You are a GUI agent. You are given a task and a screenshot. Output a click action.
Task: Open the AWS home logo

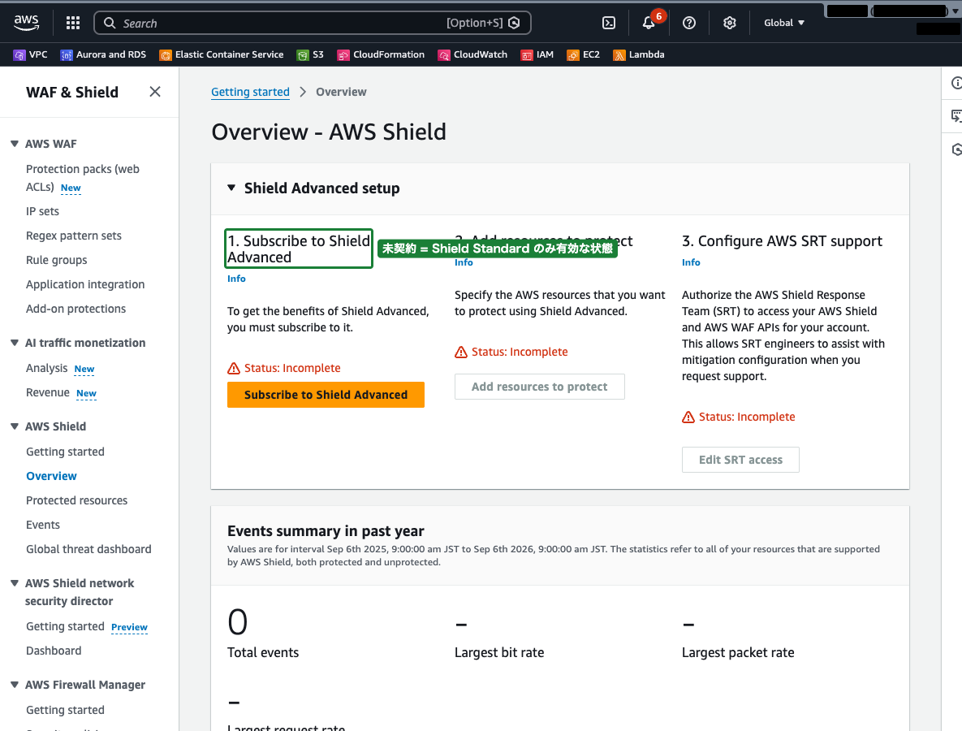pyautogui.click(x=26, y=23)
